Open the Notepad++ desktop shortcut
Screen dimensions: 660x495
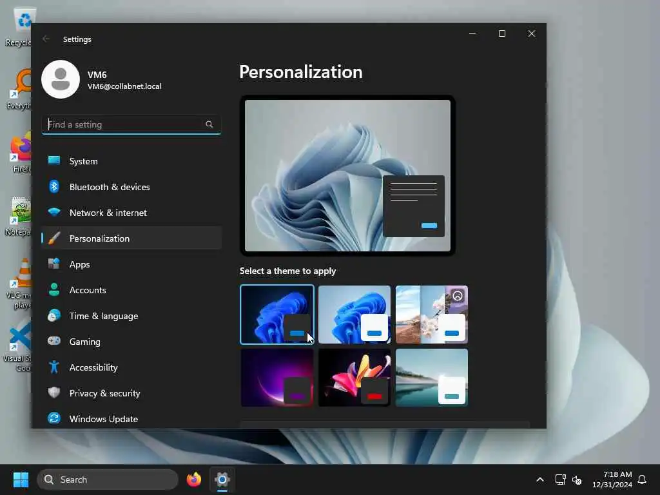click(19, 216)
